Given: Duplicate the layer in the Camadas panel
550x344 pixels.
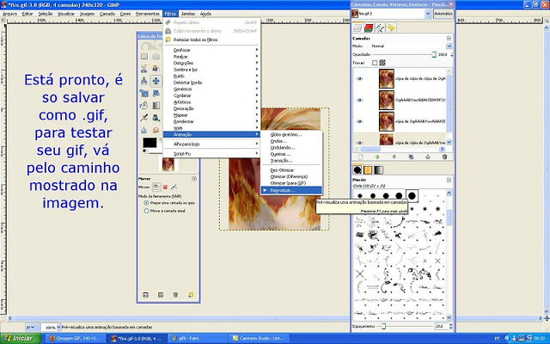Looking at the screenshot, I should [x=409, y=157].
